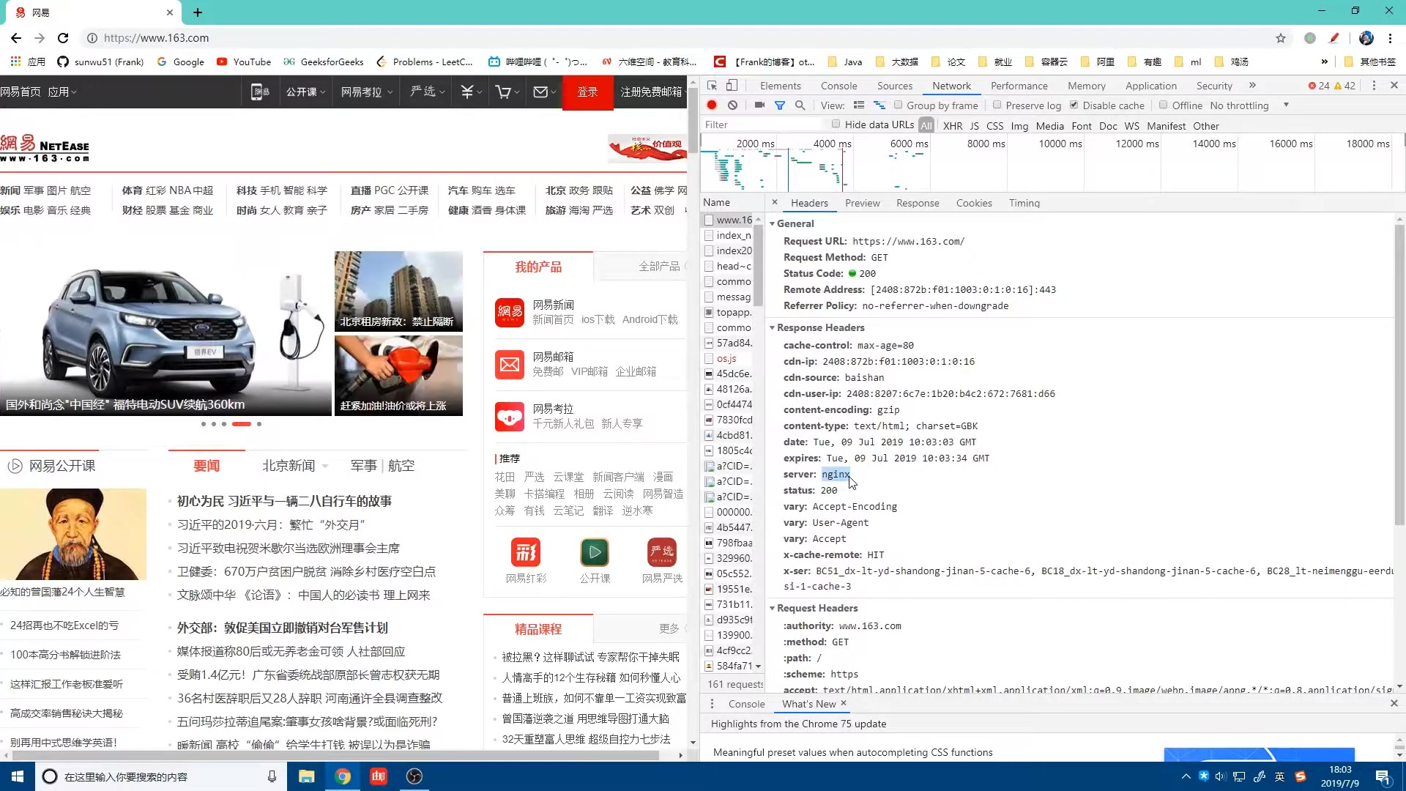Uncheck Disable cache checkbox
The width and height of the screenshot is (1406, 791).
pyautogui.click(x=1074, y=105)
